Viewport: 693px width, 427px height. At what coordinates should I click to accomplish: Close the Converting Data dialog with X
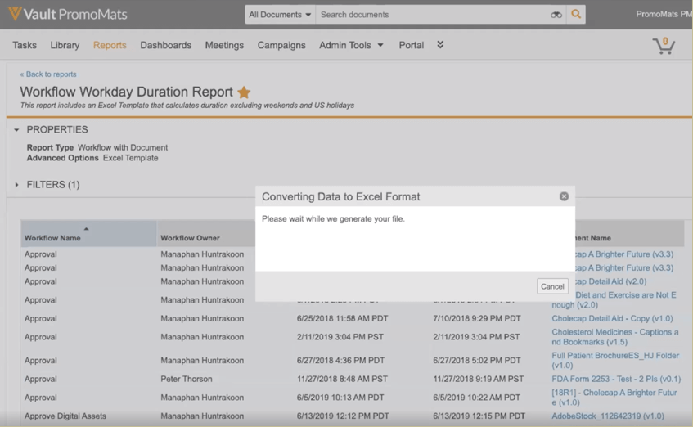564,196
